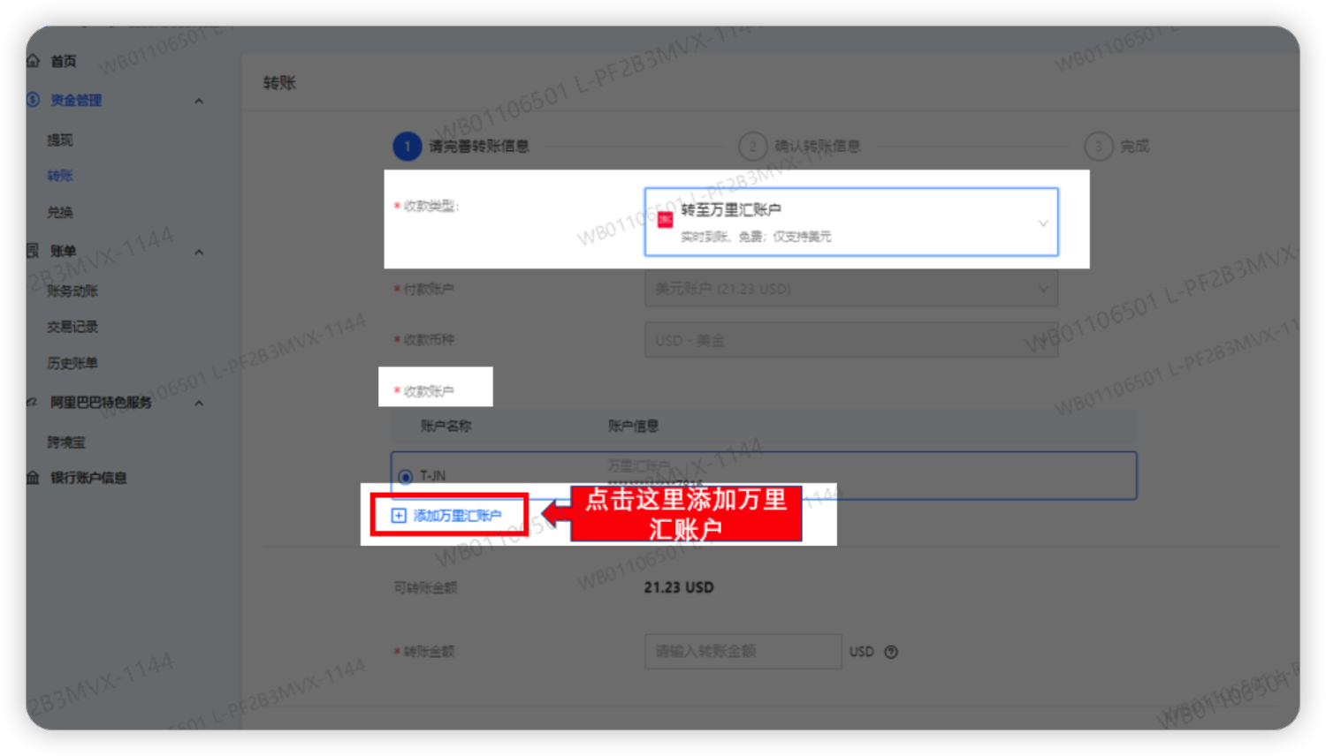Collapse the 资金管理 menu section

click(x=199, y=101)
